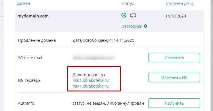This screenshot has height=111, width=213.
Task: Click the Изменить NS button
Action: pyautogui.click(x=174, y=78)
